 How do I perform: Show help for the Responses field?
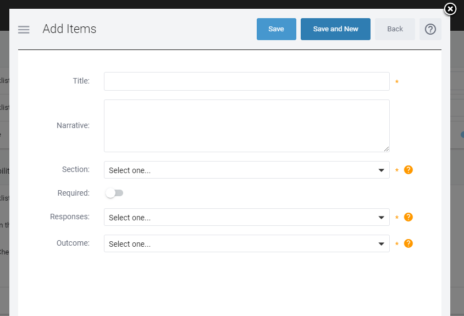pos(408,217)
